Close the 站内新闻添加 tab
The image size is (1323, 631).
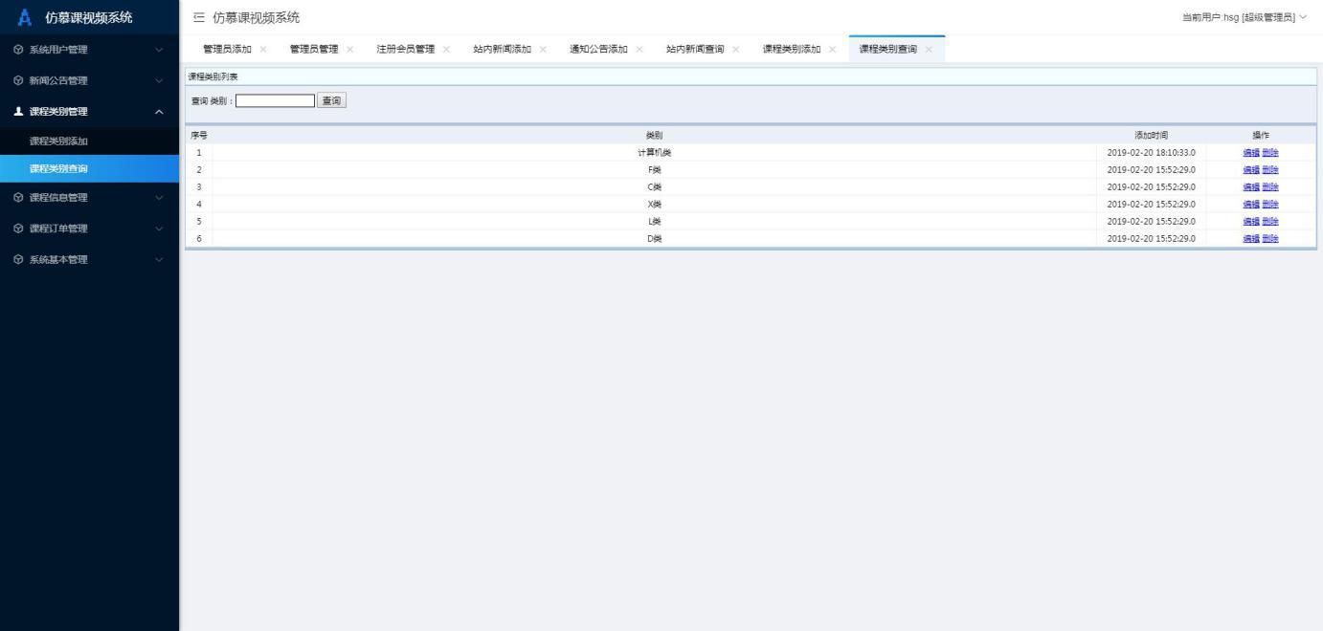pyautogui.click(x=543, y=50)
